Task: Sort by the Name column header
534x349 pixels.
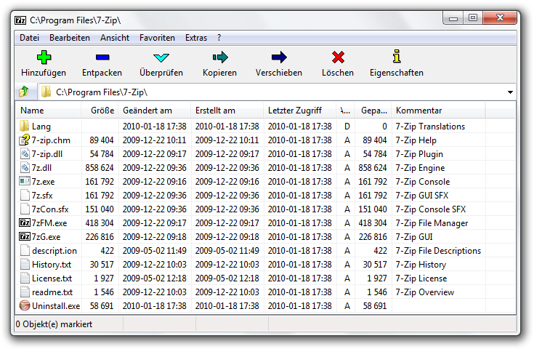Action: [x=49, y=110]
